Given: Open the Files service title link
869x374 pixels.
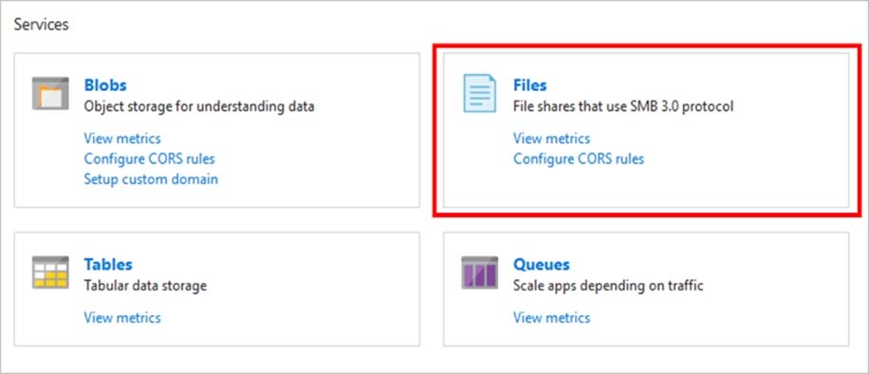Looking at the screenshot, I should point(529,84).
